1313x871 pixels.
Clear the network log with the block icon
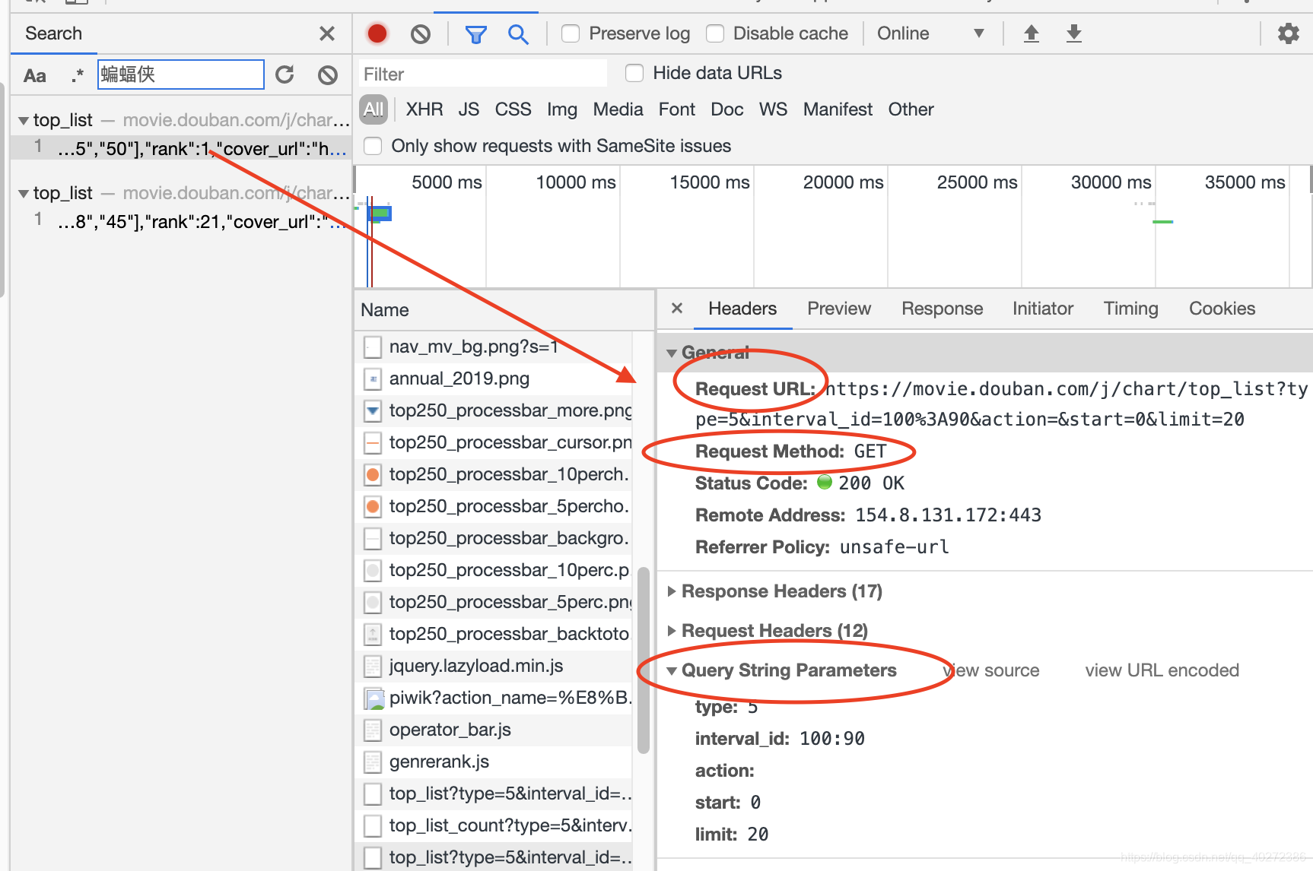[420, 33]
